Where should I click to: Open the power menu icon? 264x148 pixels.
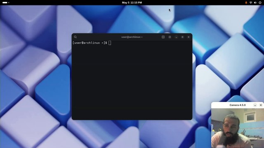click(260, 2)
